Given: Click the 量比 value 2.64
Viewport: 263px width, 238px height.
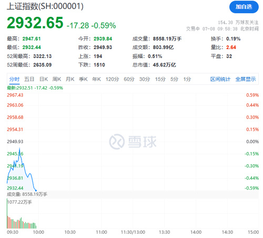Looking at the screenshot, I should (x=231, y=47).
